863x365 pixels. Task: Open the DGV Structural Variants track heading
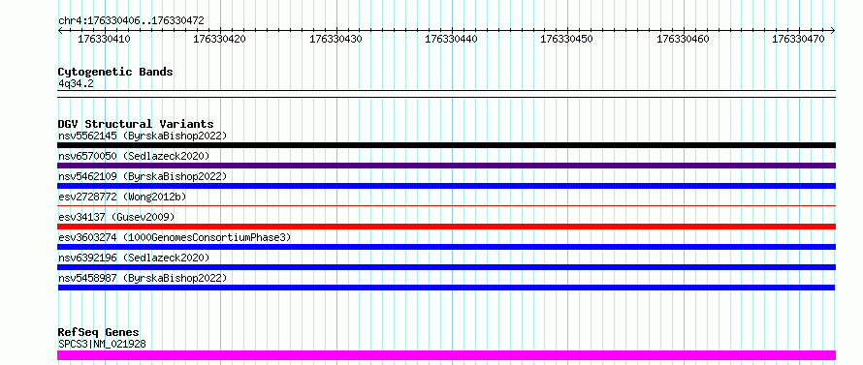[136, 124]
